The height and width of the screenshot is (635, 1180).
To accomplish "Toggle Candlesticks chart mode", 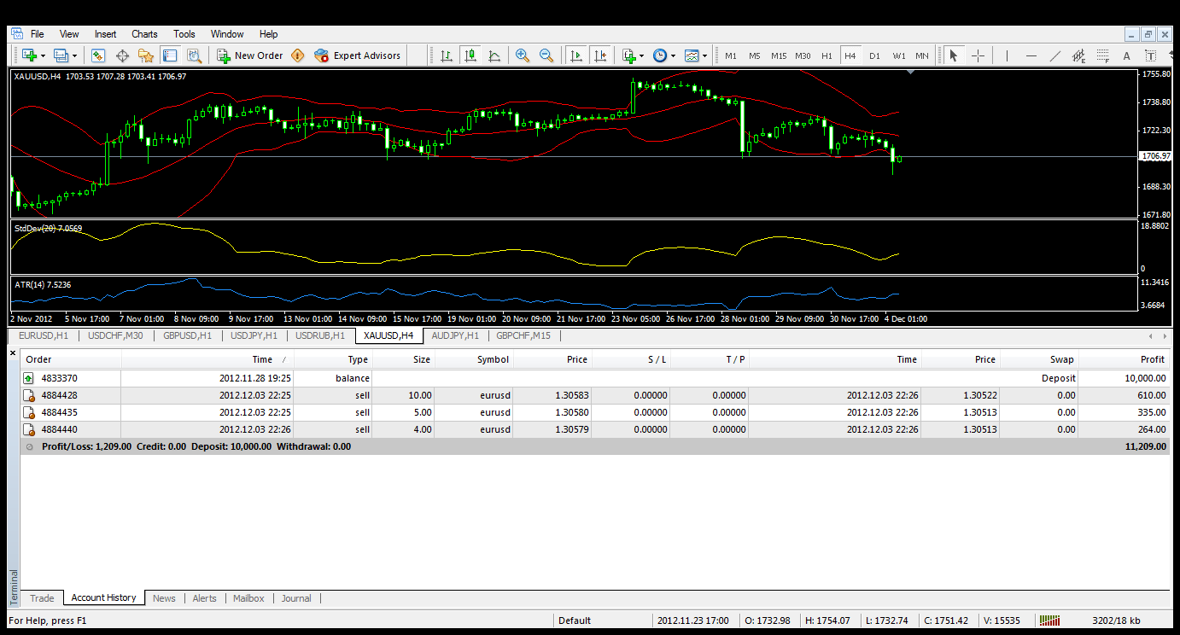I will pyautogui.click(x=470, y=55).
